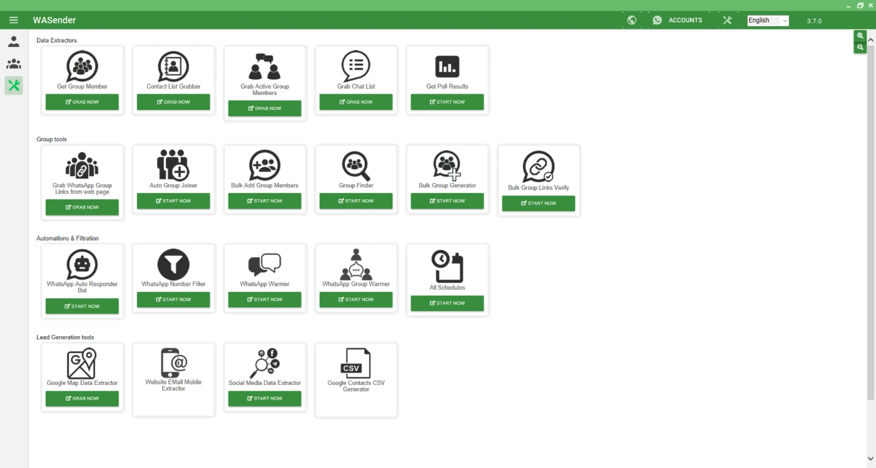Click the zoom in magnifier icon
The height and width of the screenshot is (468, 876).
point(860,36)
